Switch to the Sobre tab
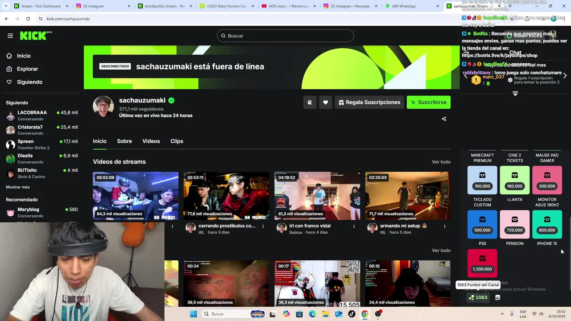Screen dimensions: 571x321 tap(124, 141)
